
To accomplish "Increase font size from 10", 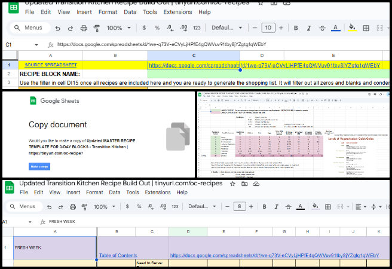I will pos(281,27).
